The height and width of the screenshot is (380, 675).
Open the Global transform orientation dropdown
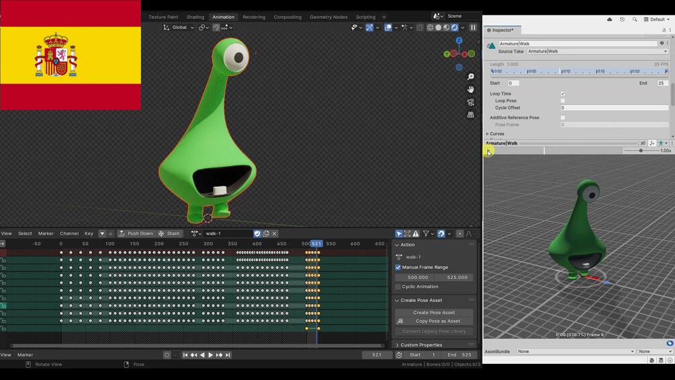(x=179, y=27)
